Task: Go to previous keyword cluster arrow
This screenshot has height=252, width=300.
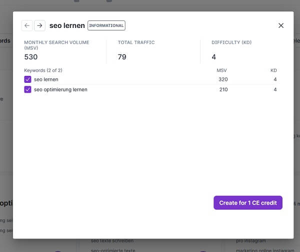Action: pyautogui.click(x=27, y=25)
